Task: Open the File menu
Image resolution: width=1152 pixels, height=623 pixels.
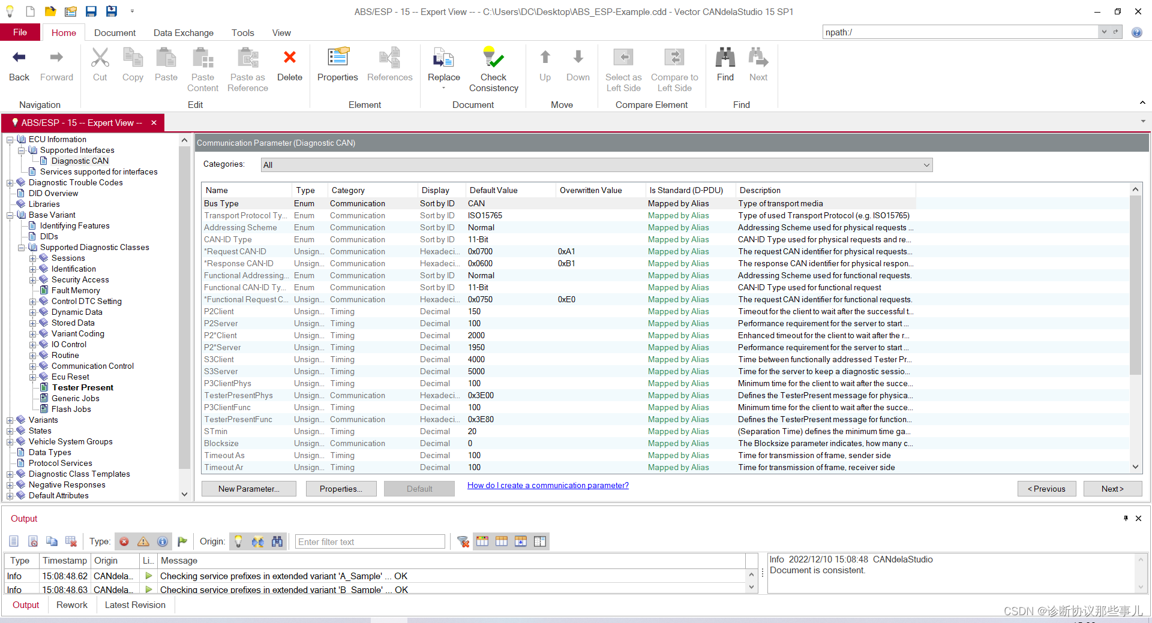Action: (x=20, y=32)
